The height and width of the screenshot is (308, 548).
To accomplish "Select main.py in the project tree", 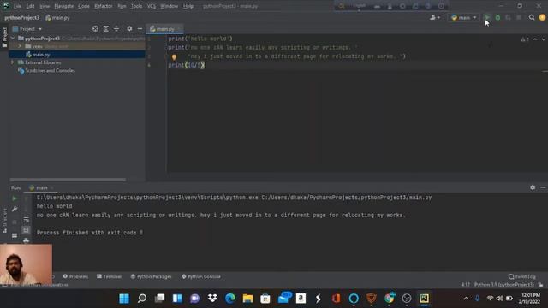I will tap(41, 55).
